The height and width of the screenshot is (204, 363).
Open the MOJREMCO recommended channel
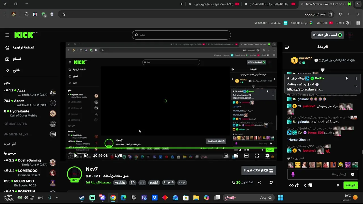point(30,183)
